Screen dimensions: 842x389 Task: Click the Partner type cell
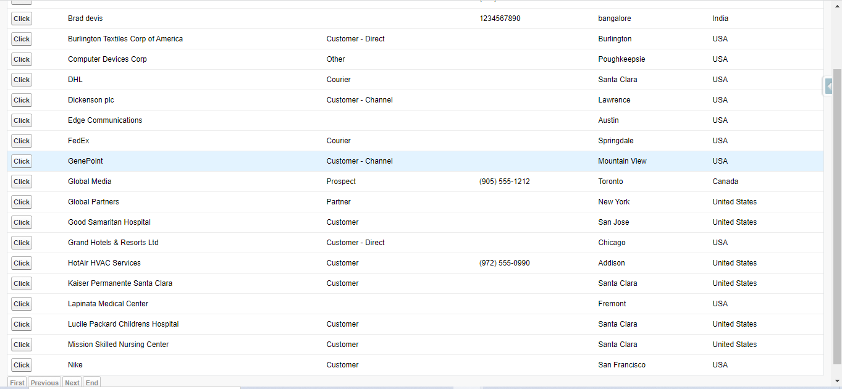pyautogui.click(x=339, y=202)
